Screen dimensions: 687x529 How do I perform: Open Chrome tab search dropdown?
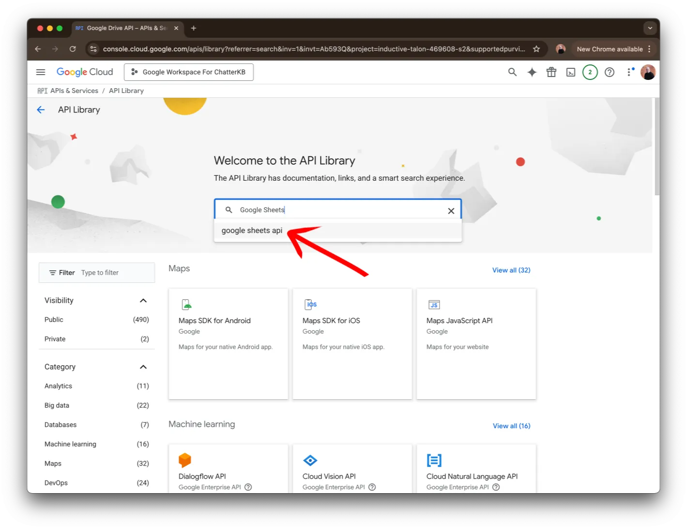point(650,28)
